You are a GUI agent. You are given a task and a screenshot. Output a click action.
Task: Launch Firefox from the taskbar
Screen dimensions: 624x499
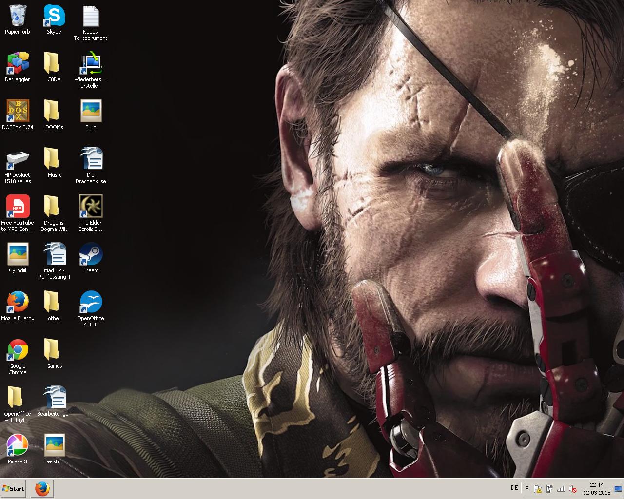click(42, 488)
